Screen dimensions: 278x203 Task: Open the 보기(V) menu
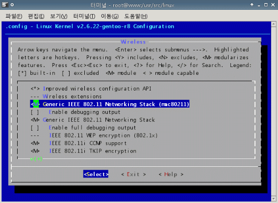click(x=58, y=16)
